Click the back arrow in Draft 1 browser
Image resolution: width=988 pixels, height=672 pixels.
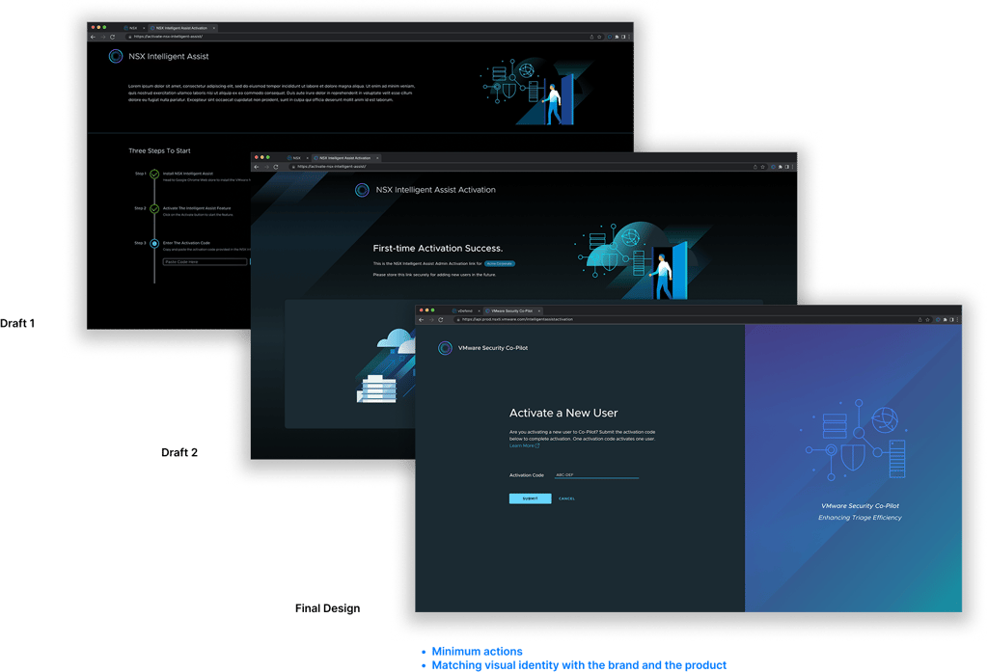pos(94,37)
